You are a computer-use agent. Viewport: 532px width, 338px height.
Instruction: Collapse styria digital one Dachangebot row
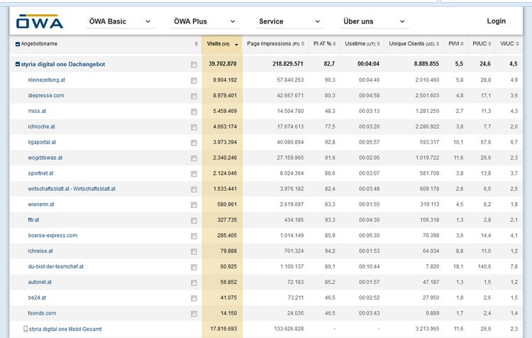point(18,64)
